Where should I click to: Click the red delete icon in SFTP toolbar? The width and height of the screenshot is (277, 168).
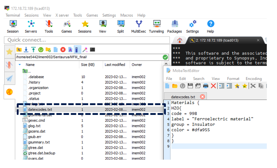[x=63, y=49]
